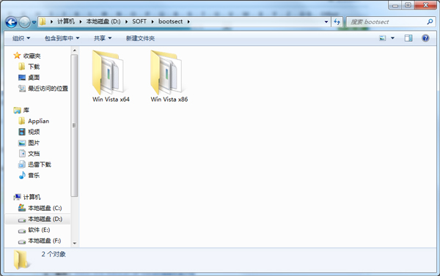Open the 包含到库中 menu
Viewport: 440px width, 276px height.
tap(62, 38)
